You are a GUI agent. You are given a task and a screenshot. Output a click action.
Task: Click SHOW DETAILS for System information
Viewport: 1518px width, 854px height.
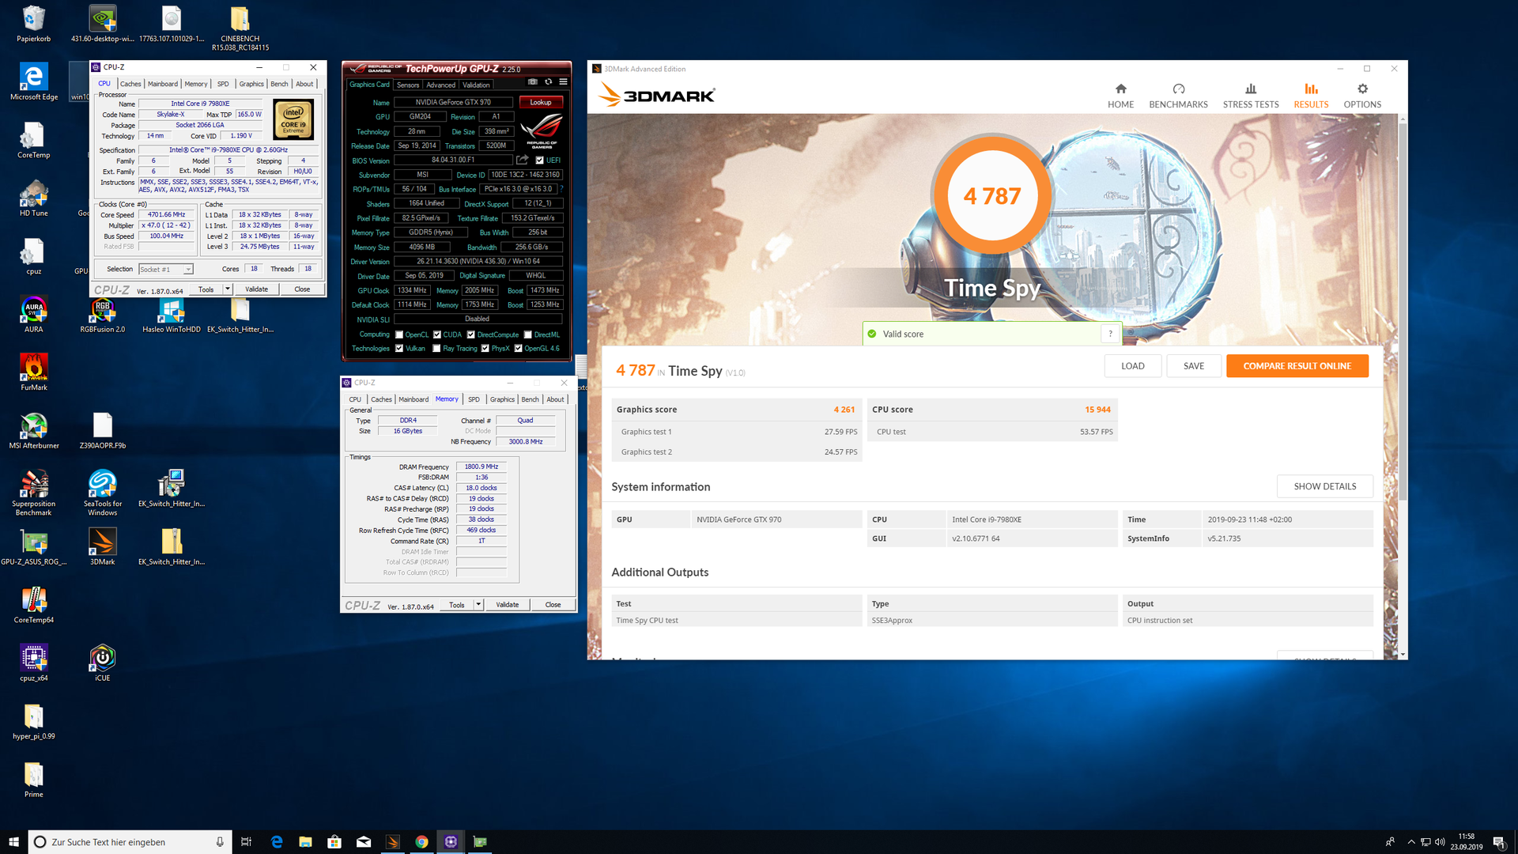pos(1324,486)
